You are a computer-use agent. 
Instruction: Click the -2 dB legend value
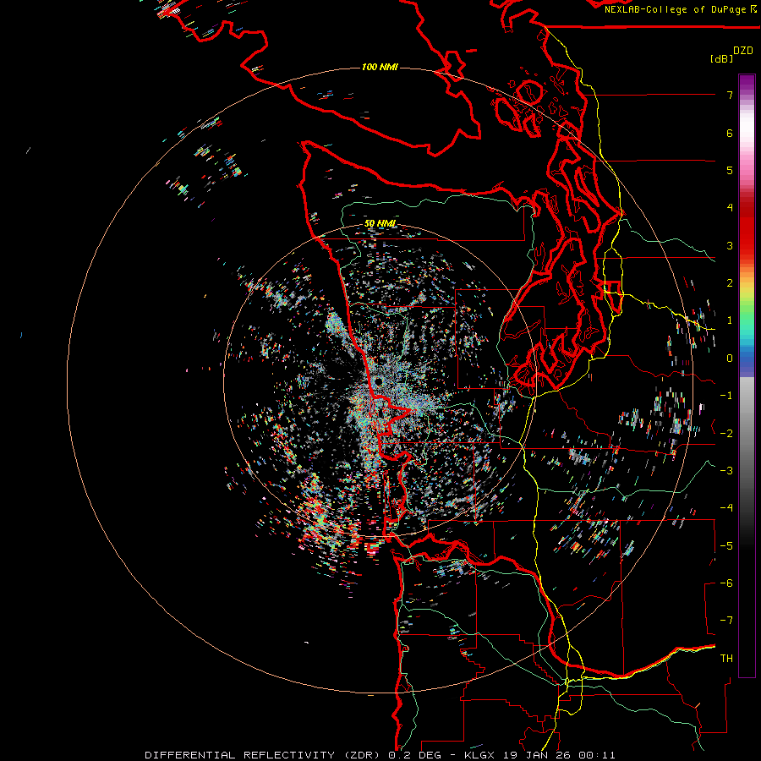726,434
